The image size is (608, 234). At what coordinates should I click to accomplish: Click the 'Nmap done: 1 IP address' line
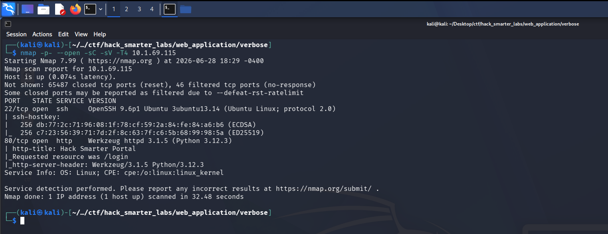(x=124, y=196)
